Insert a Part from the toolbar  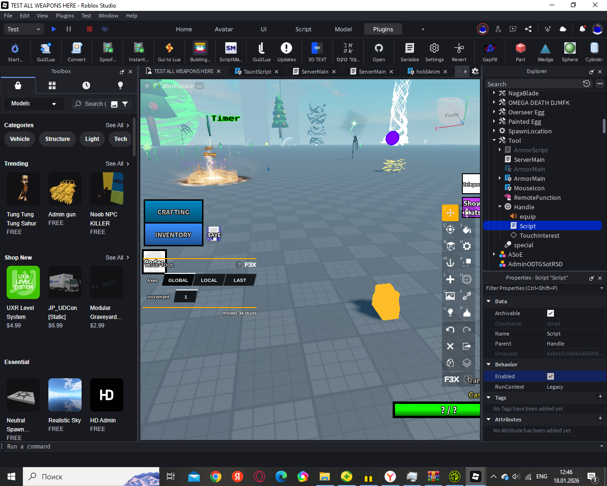[521, 52]
